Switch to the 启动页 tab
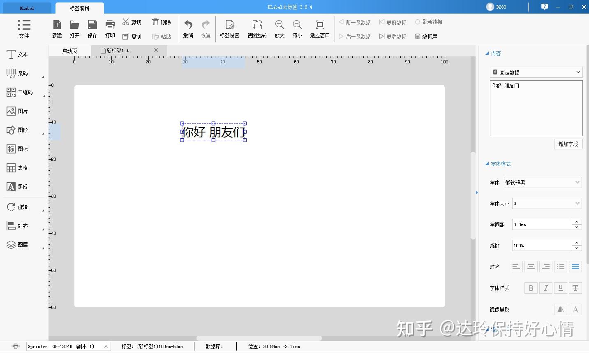 click(69, 51)
